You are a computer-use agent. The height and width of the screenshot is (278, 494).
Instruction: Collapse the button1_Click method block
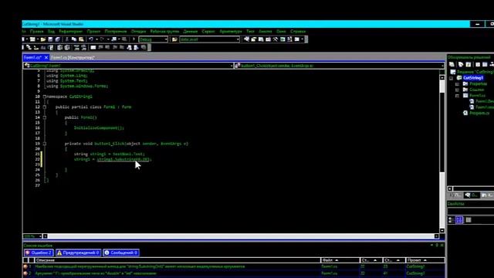click(x=45, y=144)
